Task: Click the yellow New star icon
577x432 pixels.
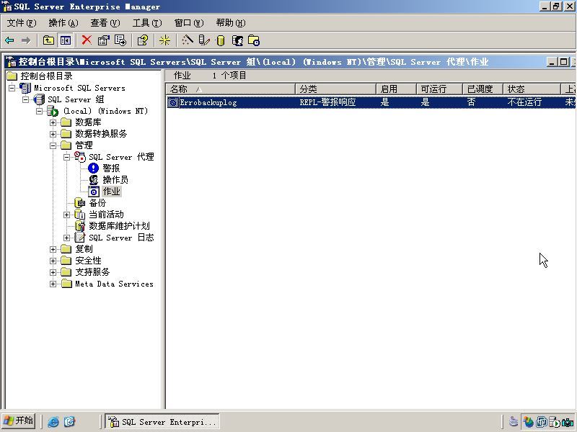Action: coord(165,40)
